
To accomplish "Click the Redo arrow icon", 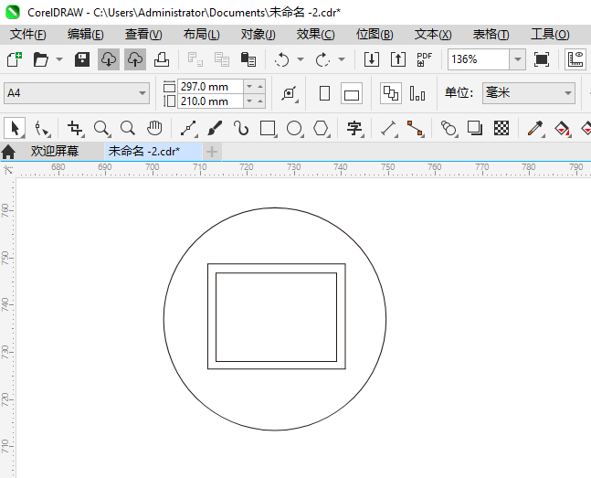I will click(x=322, y=59).
